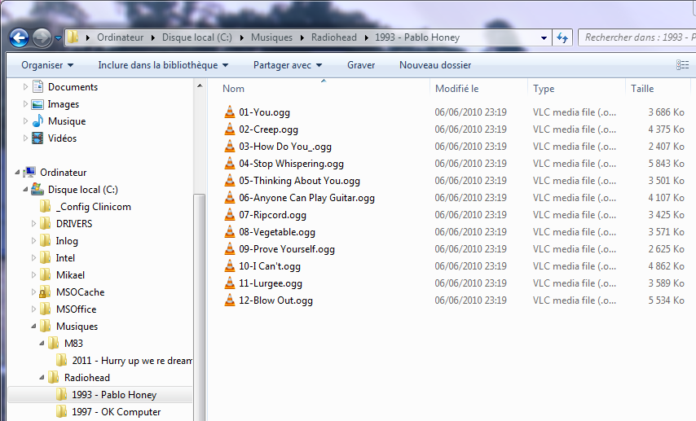This screenshot has width=696, height=421.
Task: Click the locked MSOCache folder icon
Action: [x=45, y=292]
